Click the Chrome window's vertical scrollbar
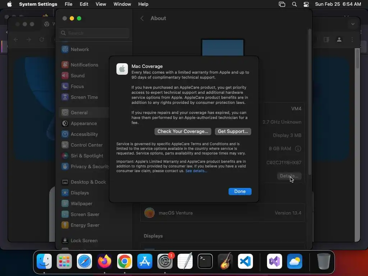 (x=358, y=59)
